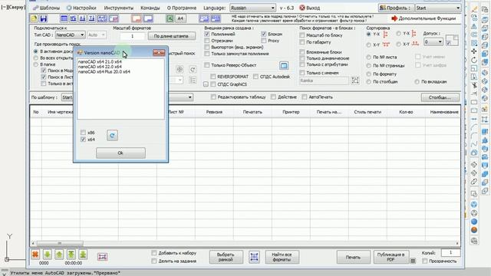Click the pink frame-dimension icon near bottom left
The image size is (491, 276).
coord(102,257)
